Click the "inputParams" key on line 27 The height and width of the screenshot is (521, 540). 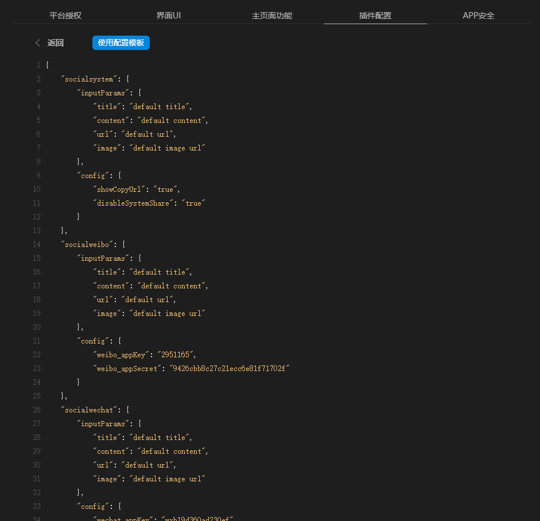pos(101,424)
